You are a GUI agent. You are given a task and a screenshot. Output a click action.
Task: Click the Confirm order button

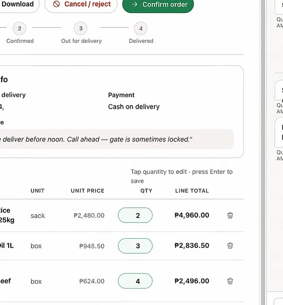(158, 4)
